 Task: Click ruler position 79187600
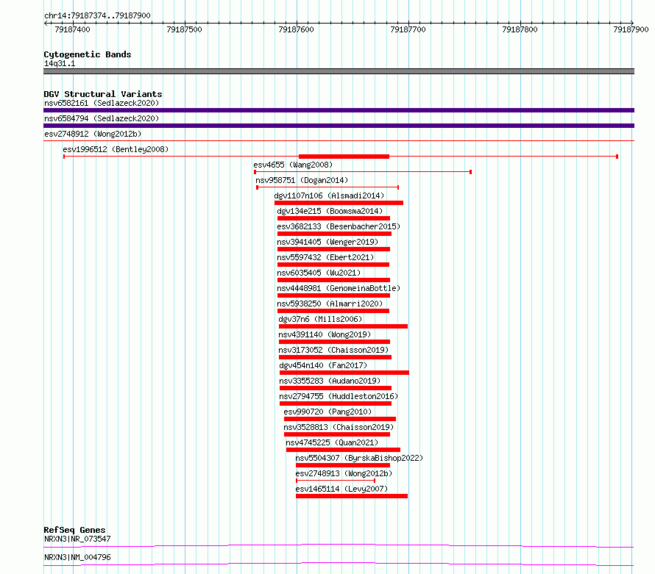pyautogui.click(x=296, y=29)
